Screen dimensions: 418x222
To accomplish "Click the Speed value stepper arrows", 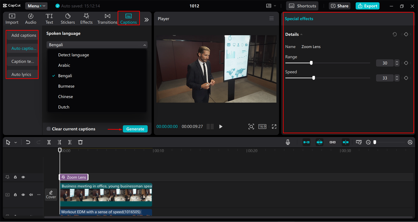I will click(x=397, y=78).
